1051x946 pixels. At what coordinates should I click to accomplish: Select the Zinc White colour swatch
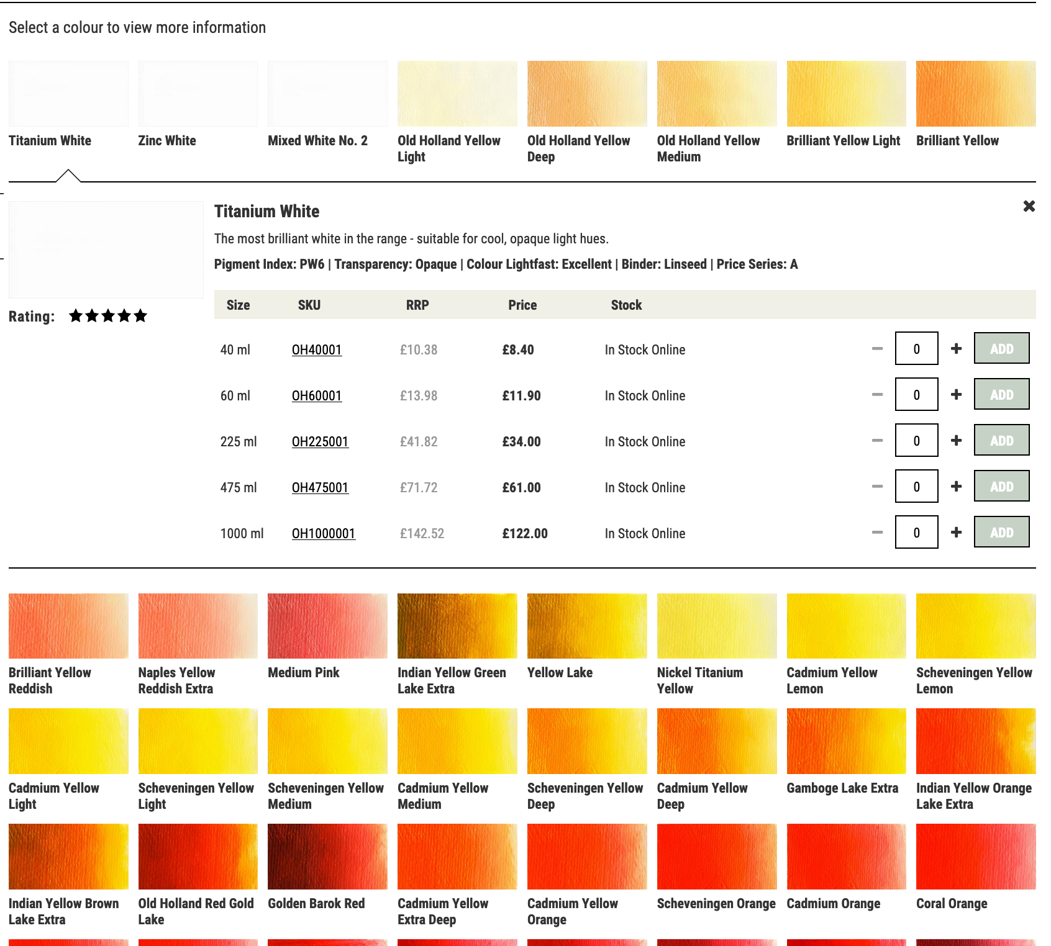198,94
